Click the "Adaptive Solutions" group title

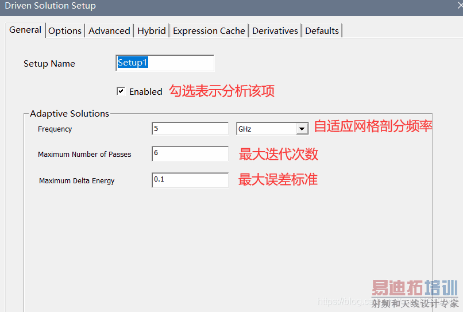(70, 113)
